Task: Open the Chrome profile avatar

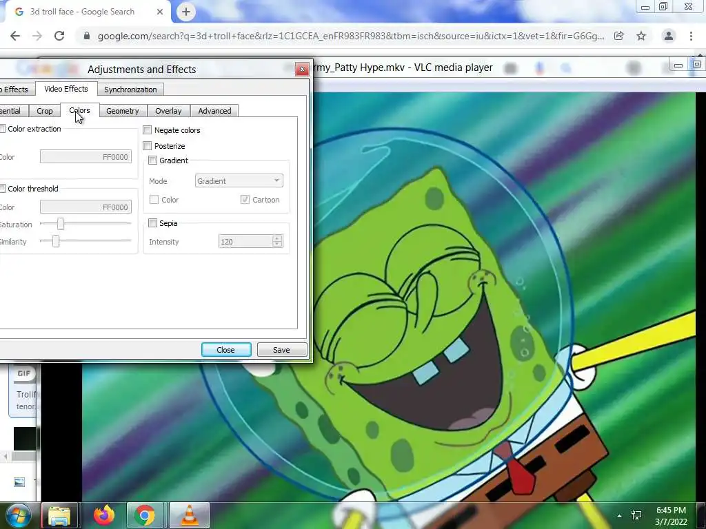Action: [669, 36]
